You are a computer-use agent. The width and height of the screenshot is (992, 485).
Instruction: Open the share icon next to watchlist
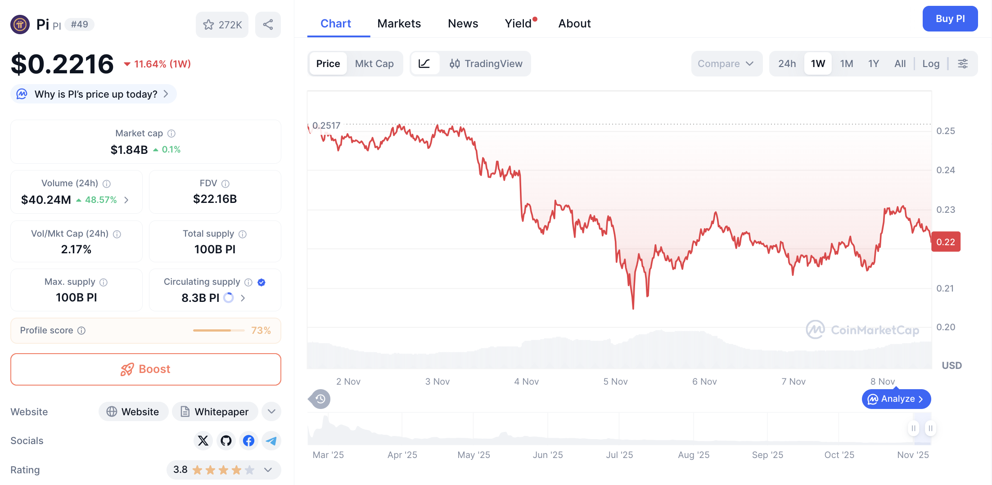(268, 25)
